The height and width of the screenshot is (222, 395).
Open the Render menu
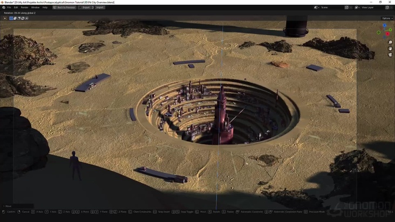24,8
